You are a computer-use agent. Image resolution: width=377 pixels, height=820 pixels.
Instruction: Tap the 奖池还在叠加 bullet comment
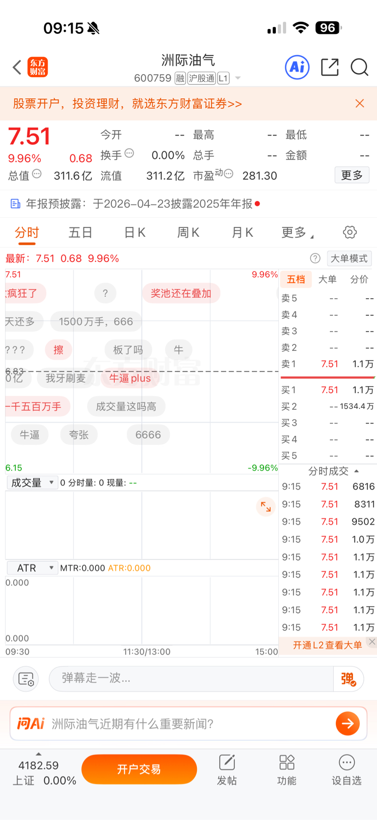coord(181,293)
